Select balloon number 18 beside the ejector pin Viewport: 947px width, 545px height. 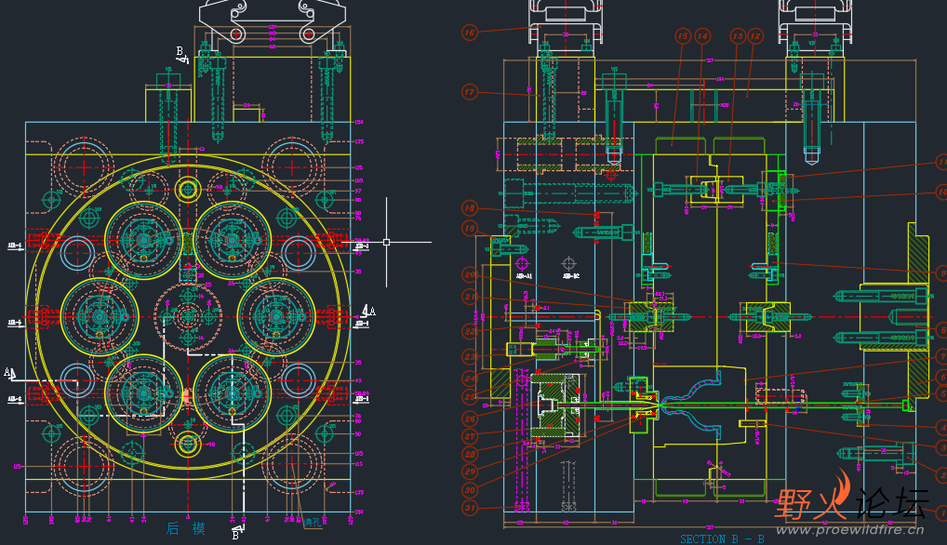(x=468, y=207)
